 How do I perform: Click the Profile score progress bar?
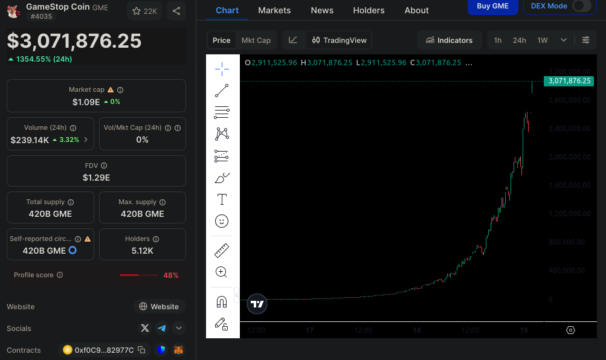pyautogui.click(x=139, y=275)
